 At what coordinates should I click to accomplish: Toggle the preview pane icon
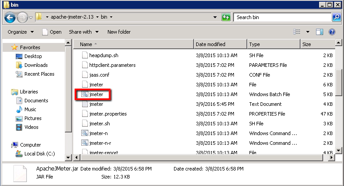(320, 32)
